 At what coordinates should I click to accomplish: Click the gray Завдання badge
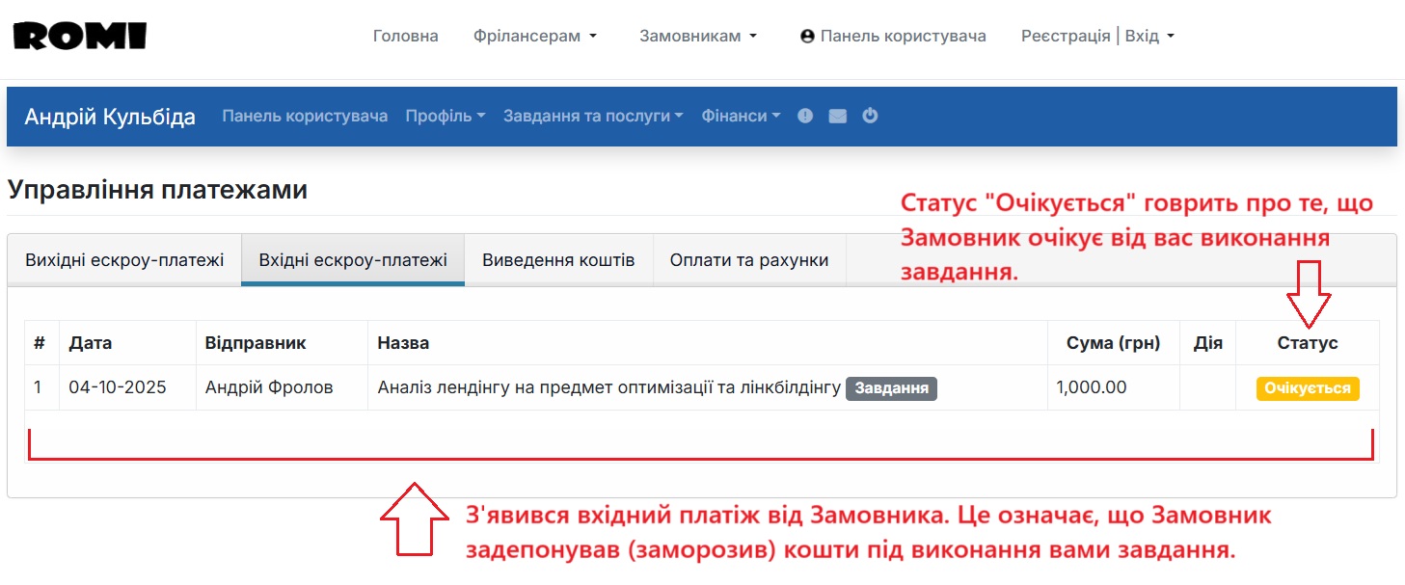pyautogui.click(x=891, y=388)
